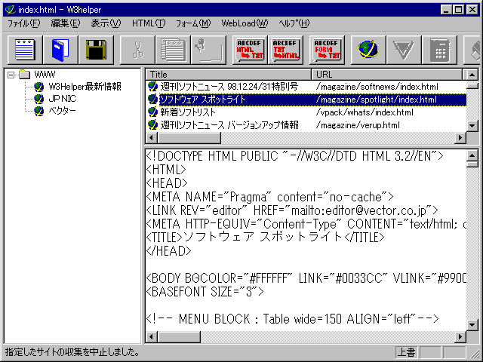Viewport: 483px width, 362px height.
Task: Open the HTML(T) menu
Action: pyautogui.click(x=149, y=23)
